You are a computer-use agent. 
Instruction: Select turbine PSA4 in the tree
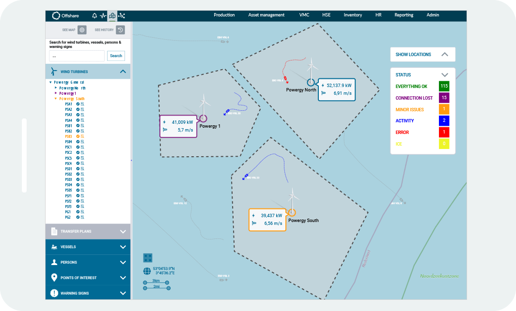click(68, 120)
